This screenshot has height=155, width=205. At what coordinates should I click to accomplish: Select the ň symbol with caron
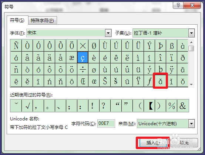pos(61,81)
